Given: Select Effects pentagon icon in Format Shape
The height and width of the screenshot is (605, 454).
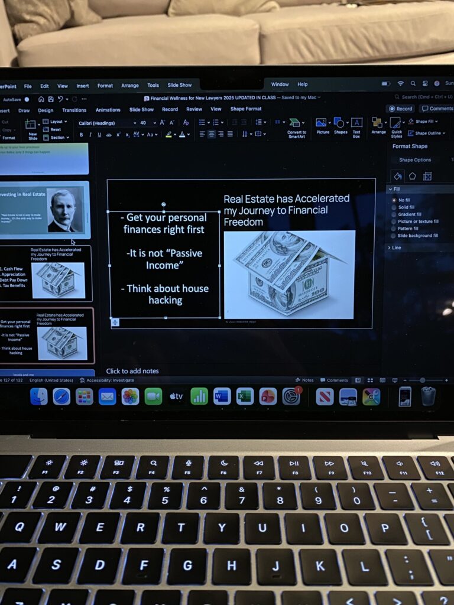Looking at the screenshot, I should tap(412, 176).
